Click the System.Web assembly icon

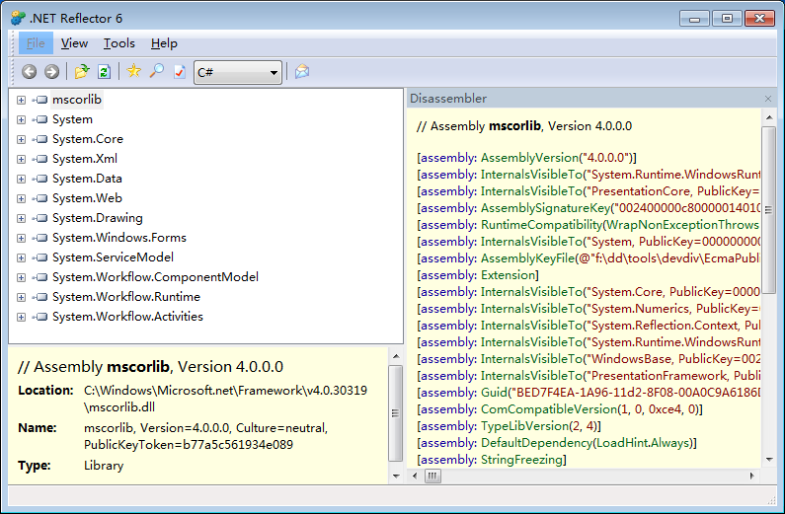click(x=40, y=198)
